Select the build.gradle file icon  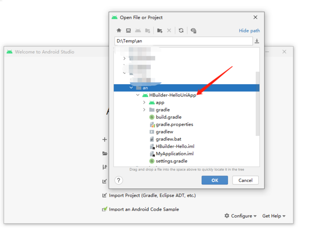click(x=151, y=117)
